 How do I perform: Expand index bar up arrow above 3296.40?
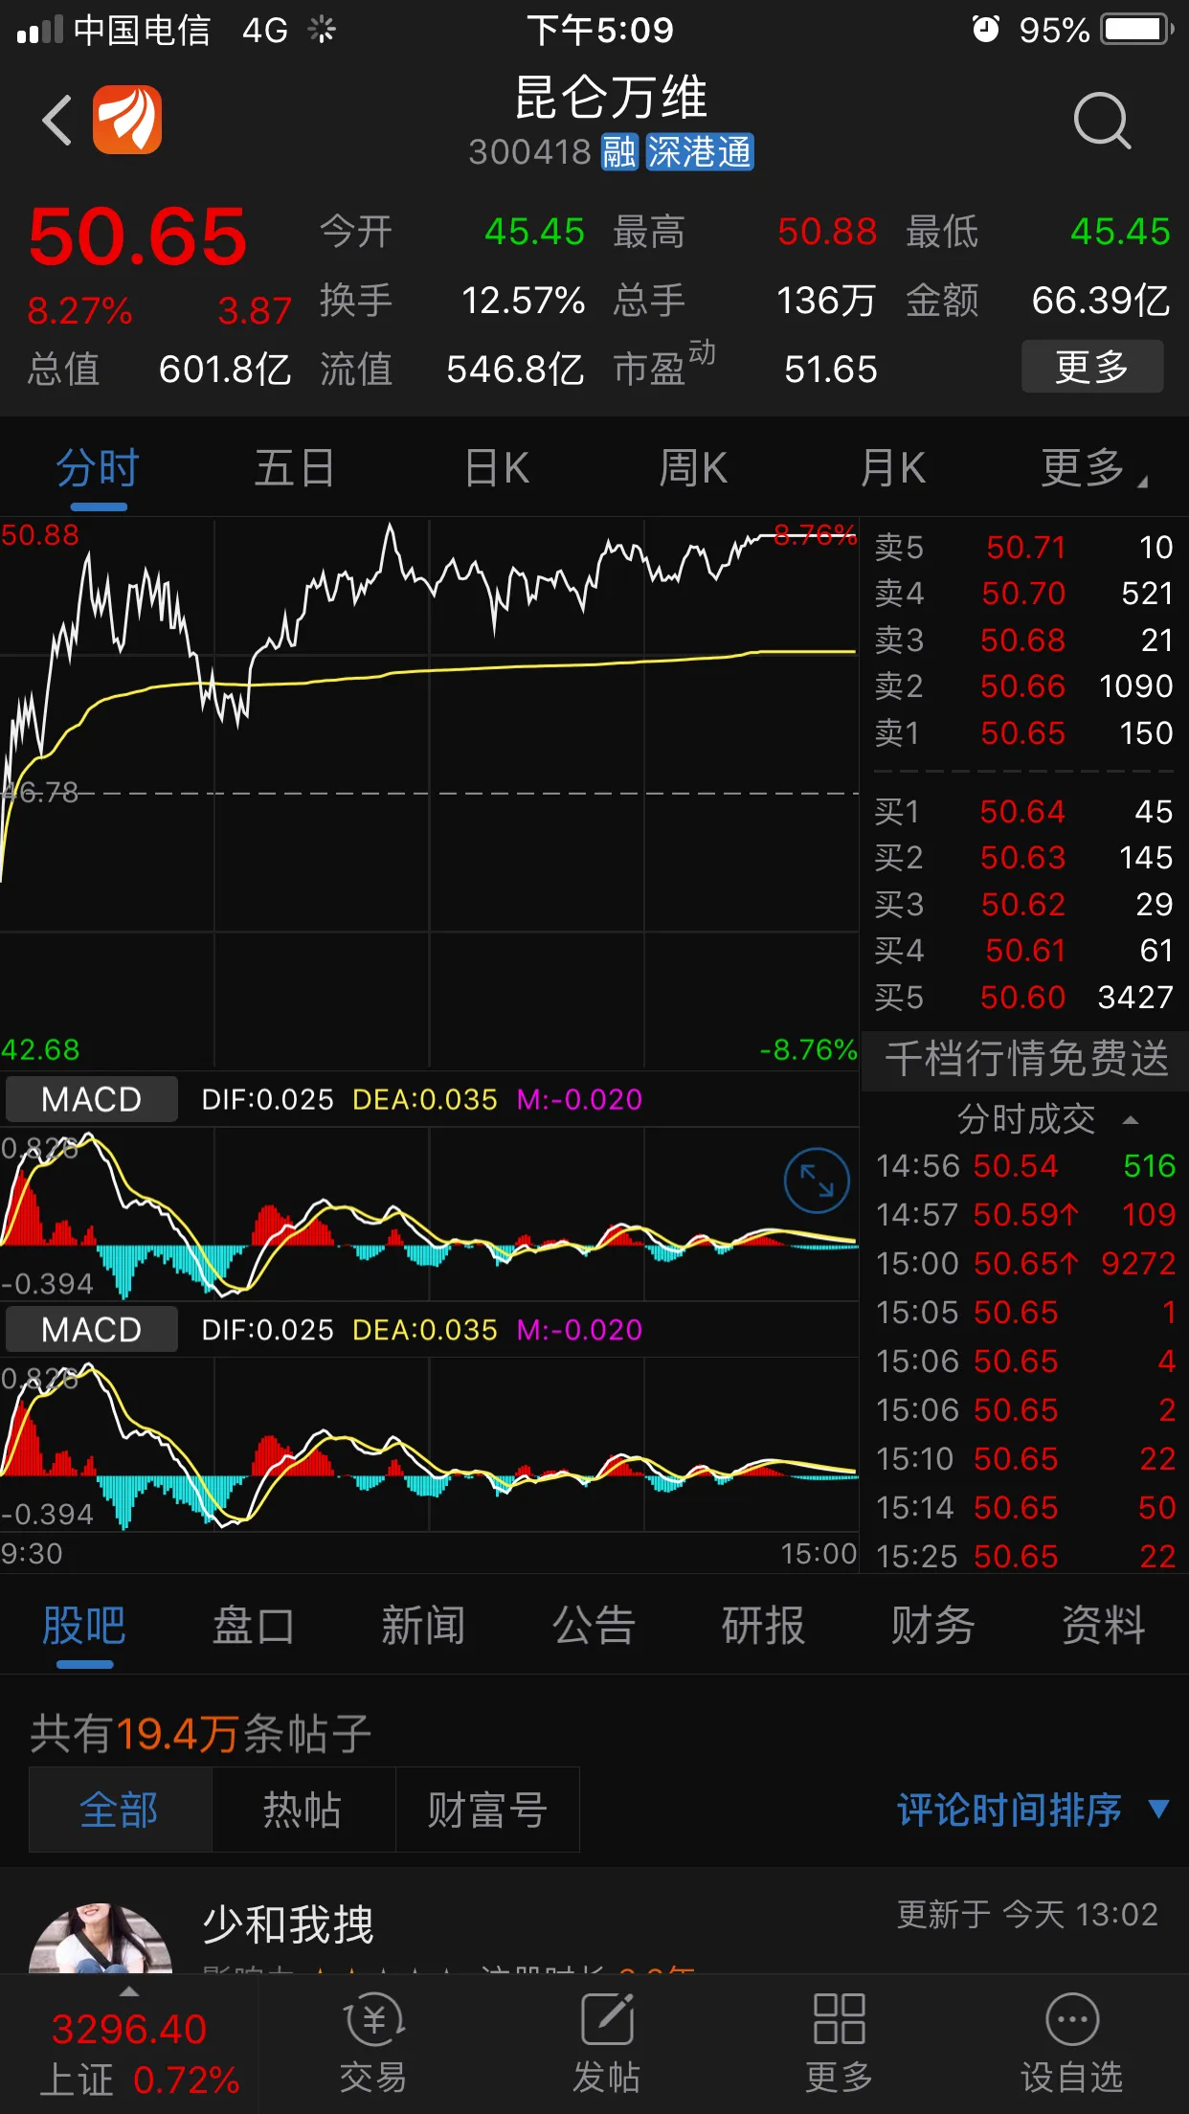[x=128, y=1991]
